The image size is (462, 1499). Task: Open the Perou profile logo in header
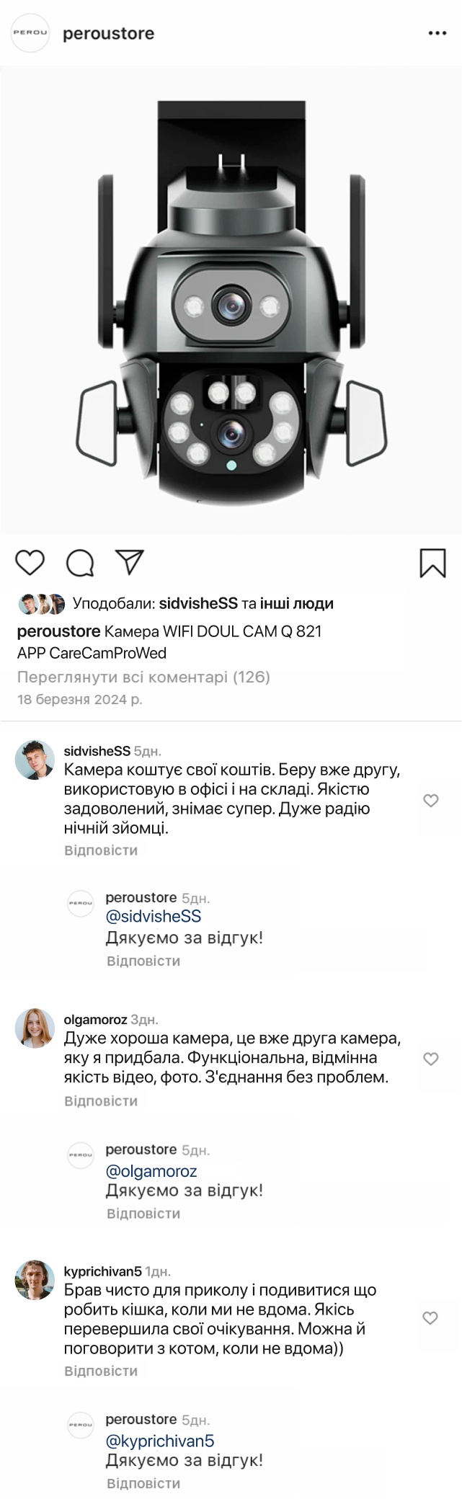[x=30, y=34]
